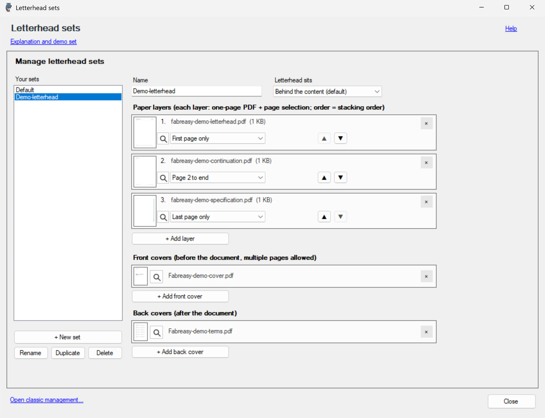
Task: Remove Fabreasy-demo-cover.pdf front cover
Action: pos(426,276)
